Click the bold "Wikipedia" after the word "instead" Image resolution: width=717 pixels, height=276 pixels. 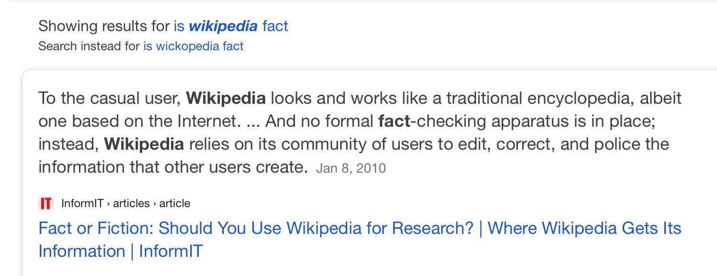[144, 144]
